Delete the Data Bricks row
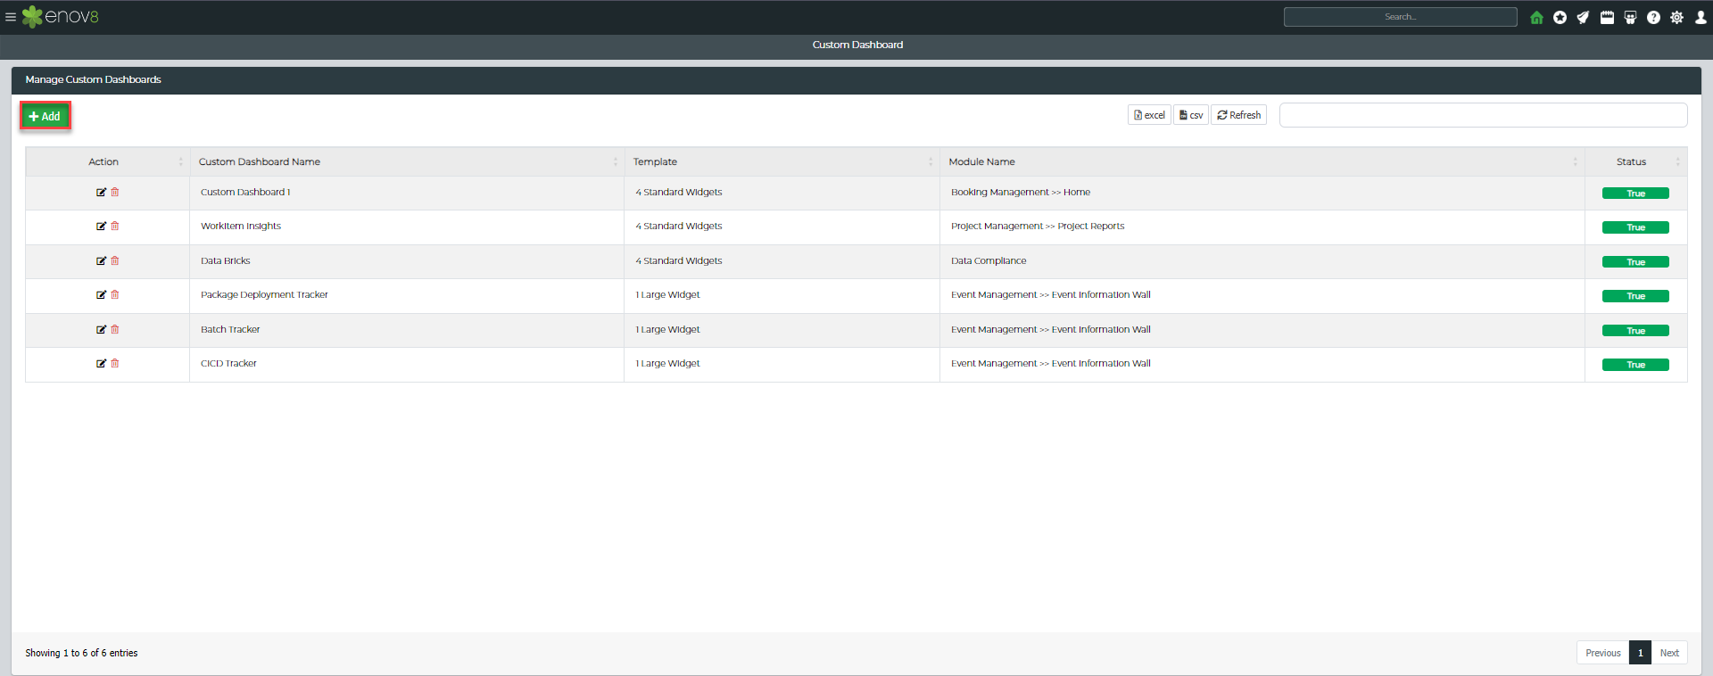Image resolution: width=1713 pixels, height=676 pixels. (115, 260)
